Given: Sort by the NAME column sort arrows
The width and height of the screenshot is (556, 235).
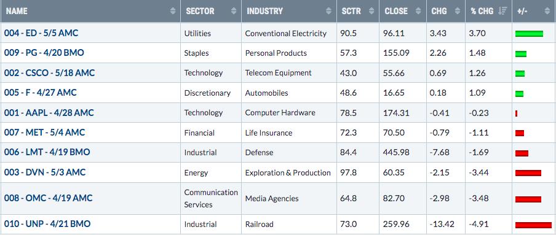Looking at the screenshot, I should click(173, 11).
